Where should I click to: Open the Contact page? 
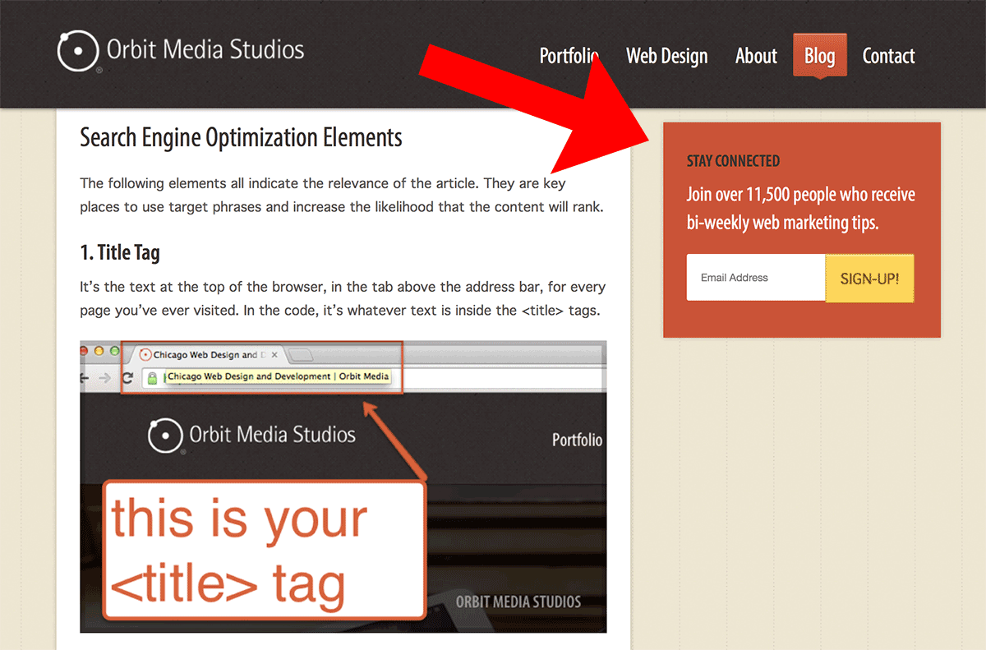(x=888, y=56)
